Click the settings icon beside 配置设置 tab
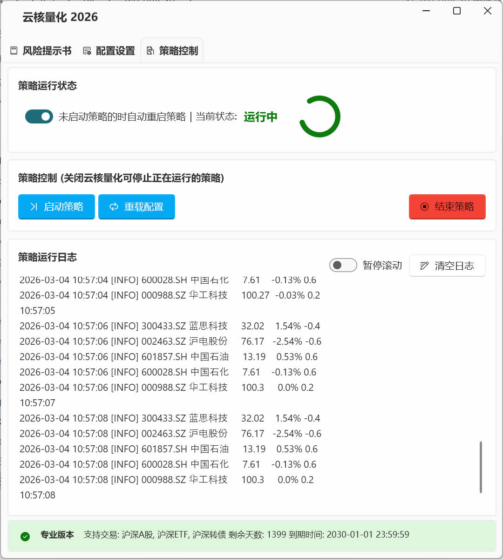The width and height of the screenshot is (503, 559). tap(86, 50)
